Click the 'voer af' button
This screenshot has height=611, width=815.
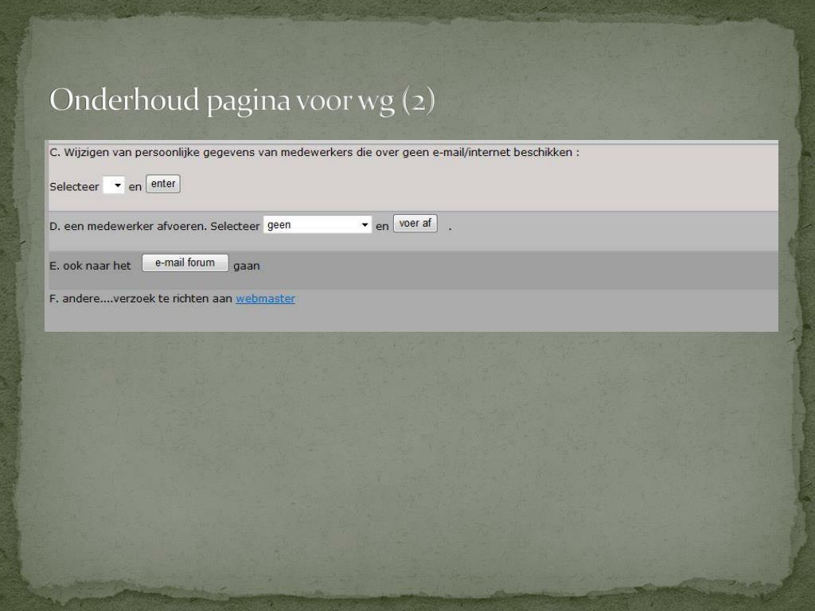[415, 224]
